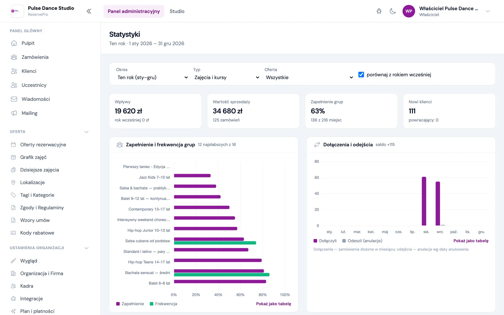504x315 pixels.
Task: Click the Pulse Dance Studio logo
Action: tap(17, 11)
